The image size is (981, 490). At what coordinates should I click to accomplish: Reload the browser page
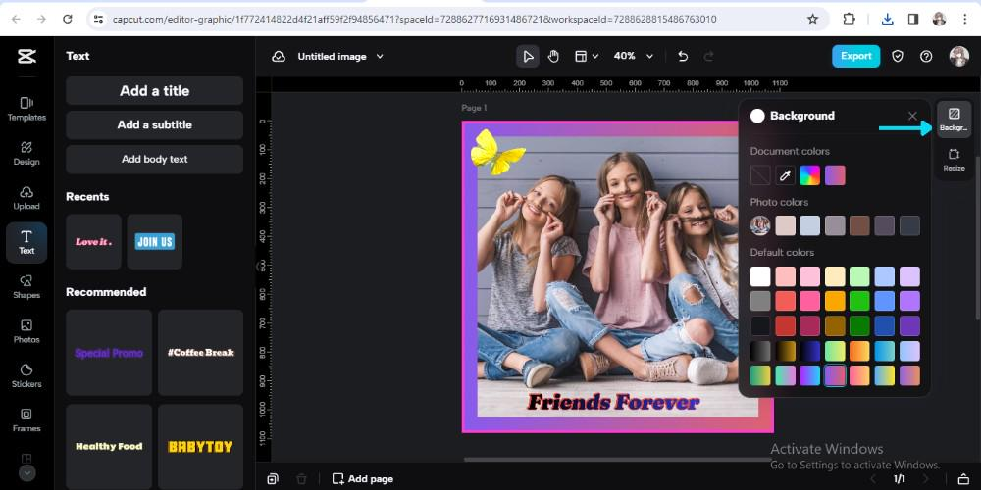click(x=68, y=19)
